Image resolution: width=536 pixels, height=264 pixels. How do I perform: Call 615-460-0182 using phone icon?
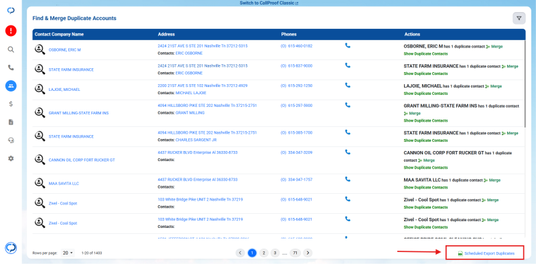pyautogui.click(x=348, y=45)
